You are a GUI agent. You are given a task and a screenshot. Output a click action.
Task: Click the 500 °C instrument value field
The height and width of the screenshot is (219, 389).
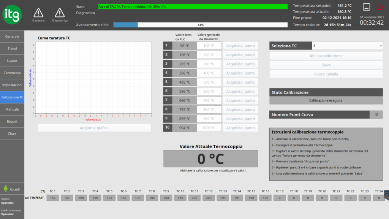coord(209,82)
